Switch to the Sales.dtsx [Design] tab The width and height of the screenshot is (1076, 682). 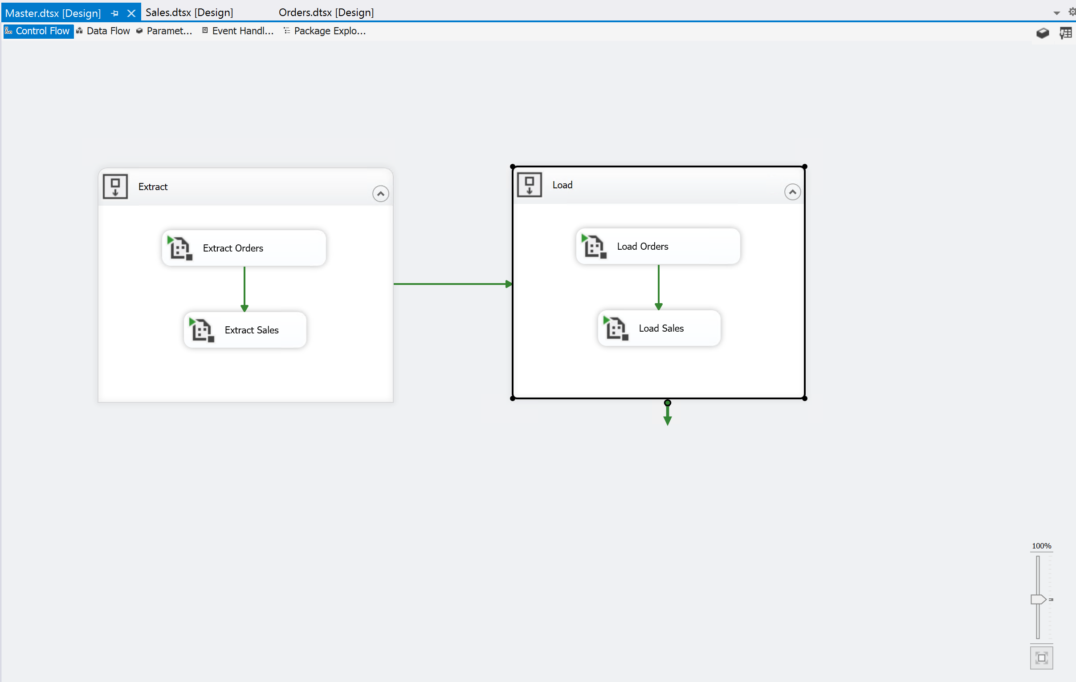click(x=189, y=12)
